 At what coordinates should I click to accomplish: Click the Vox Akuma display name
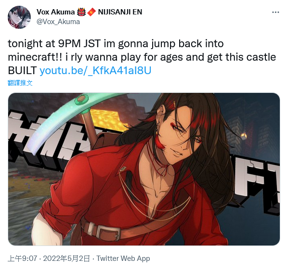pyautogui.click(x=56, y=12)
